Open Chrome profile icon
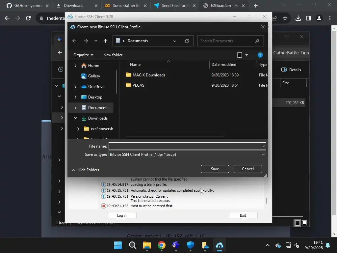337x253 pixels. pyautogui.click(x=319, y=18)
